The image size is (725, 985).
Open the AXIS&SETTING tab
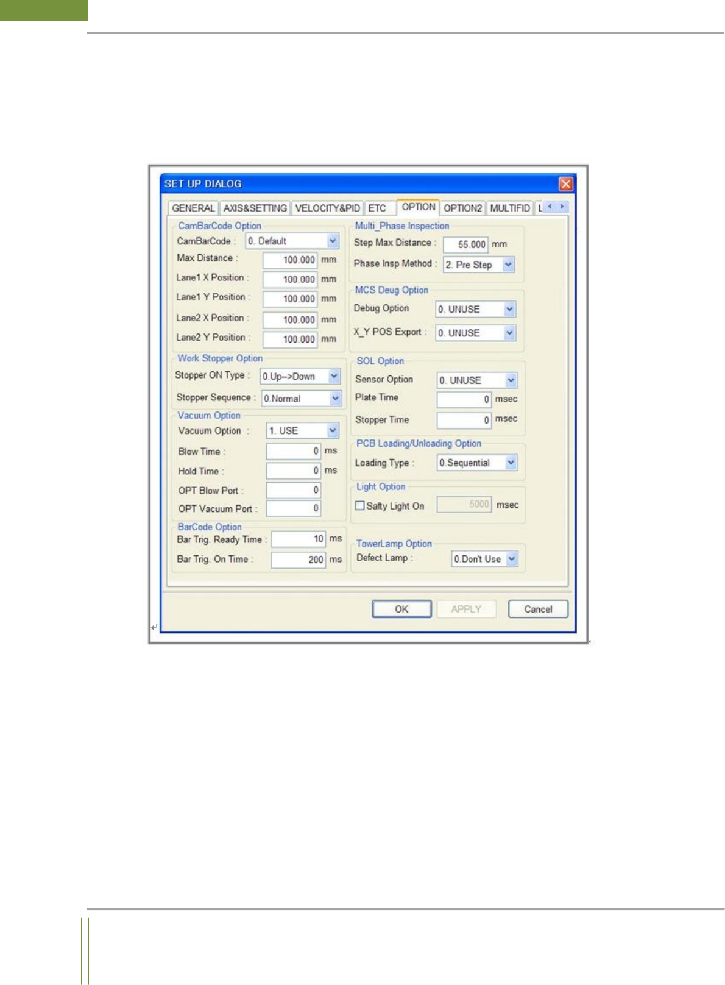255,208
